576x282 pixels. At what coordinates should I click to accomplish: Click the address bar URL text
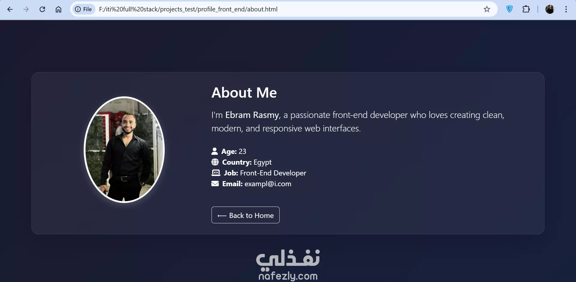click(x=188, y=9)
